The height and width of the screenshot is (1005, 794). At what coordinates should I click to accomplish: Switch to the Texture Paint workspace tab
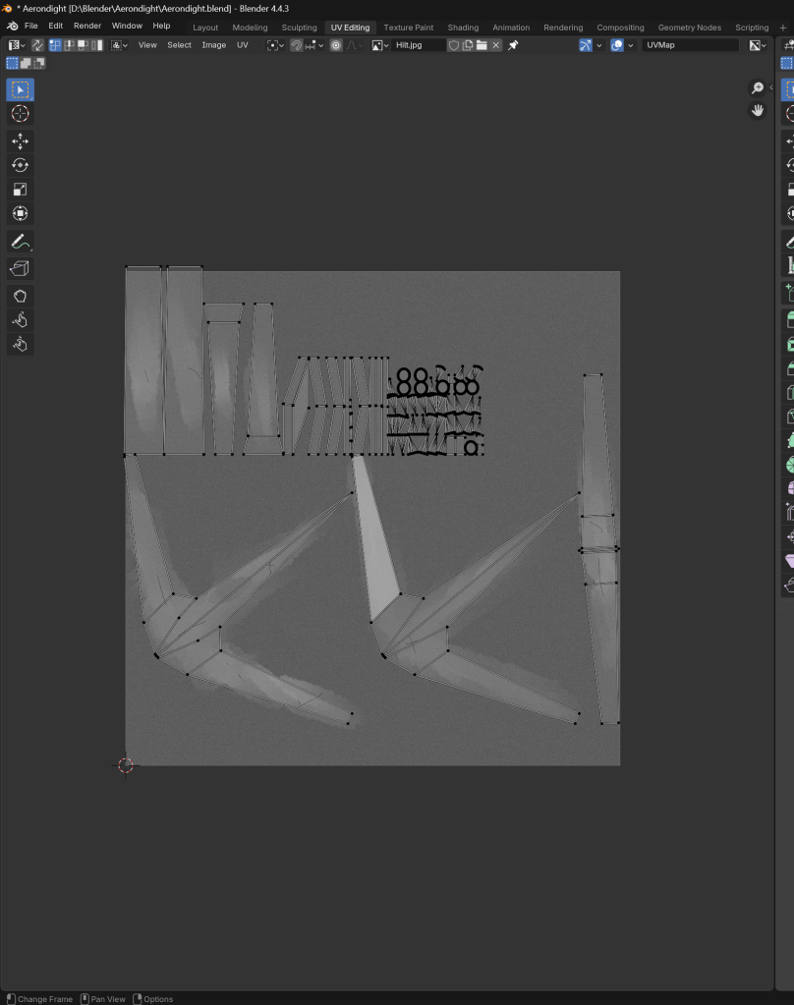[408, 28]
